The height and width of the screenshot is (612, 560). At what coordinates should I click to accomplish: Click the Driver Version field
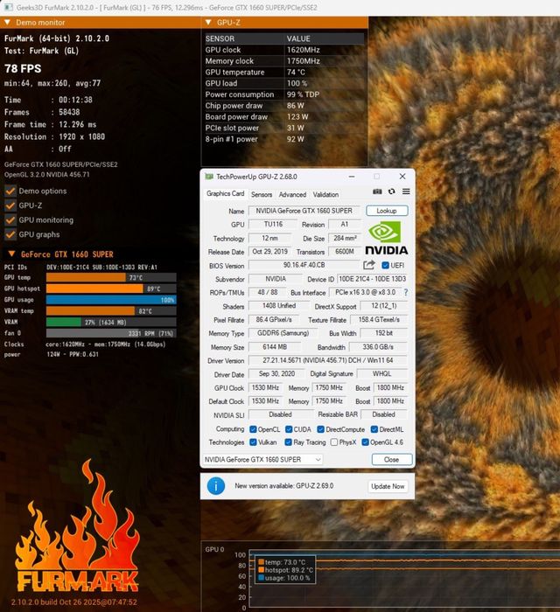coord(328,360)
